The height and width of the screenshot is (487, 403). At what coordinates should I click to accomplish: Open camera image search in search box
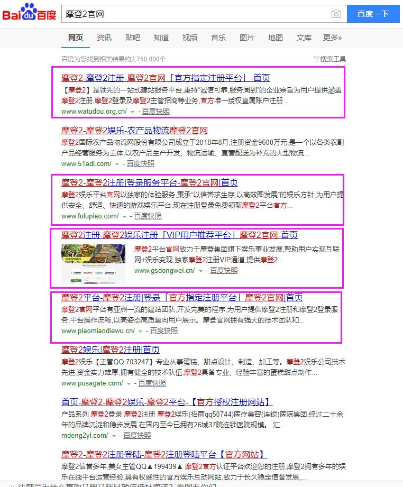click(x=336, y=14)
